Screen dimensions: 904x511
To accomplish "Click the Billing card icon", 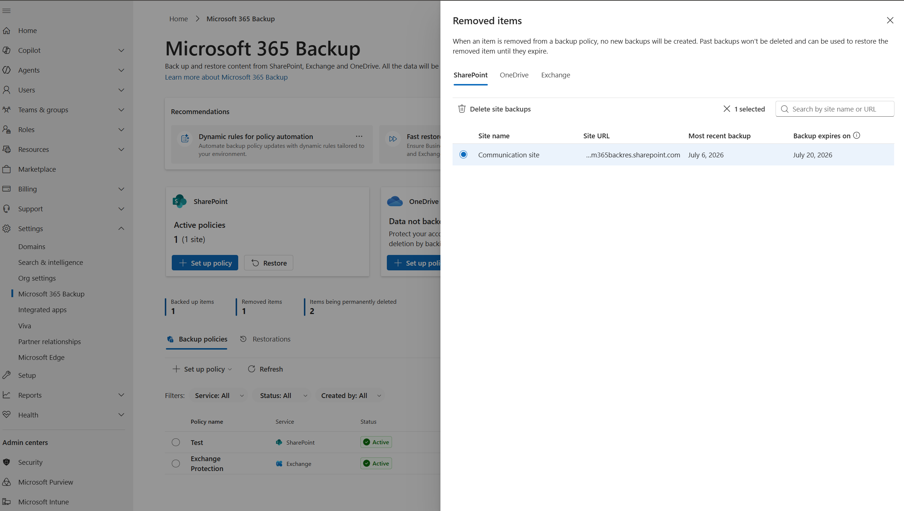I will click(7, 189).
